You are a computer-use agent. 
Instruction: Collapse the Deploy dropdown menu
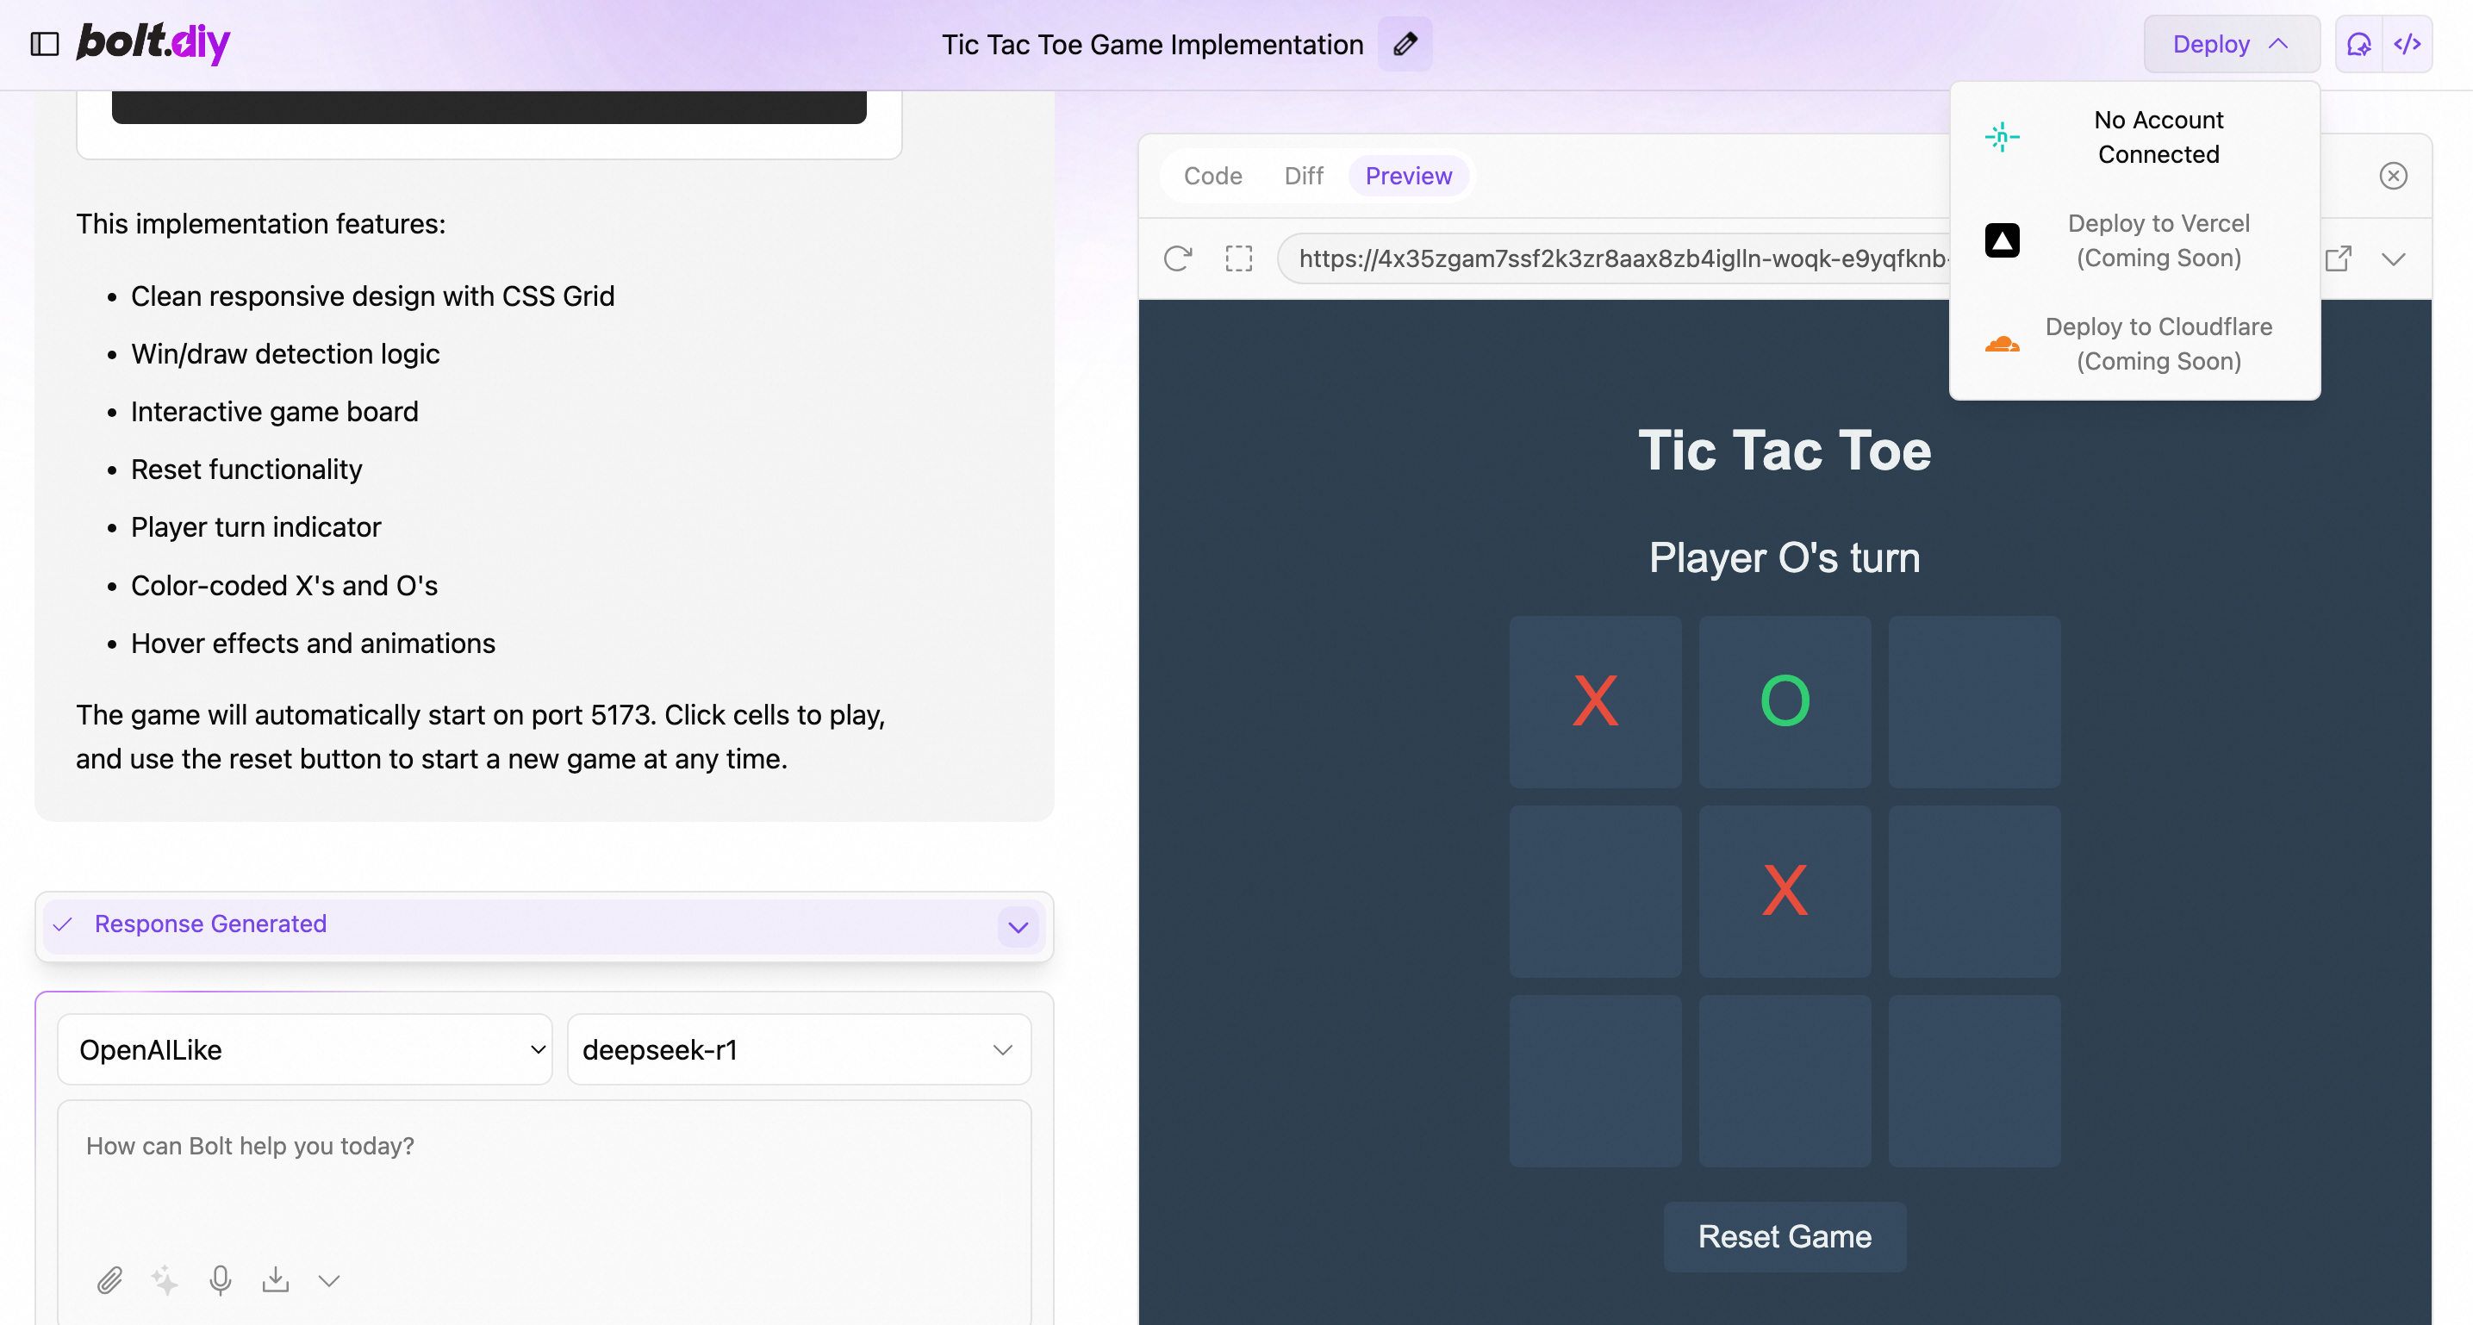tap(2231, 44)
